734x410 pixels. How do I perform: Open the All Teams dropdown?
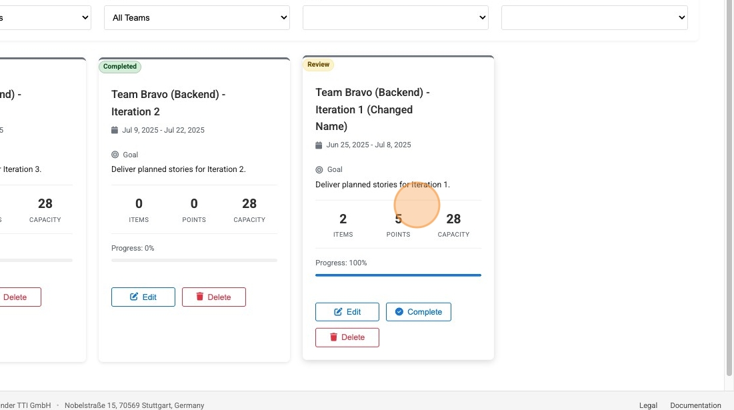point(196,17)
